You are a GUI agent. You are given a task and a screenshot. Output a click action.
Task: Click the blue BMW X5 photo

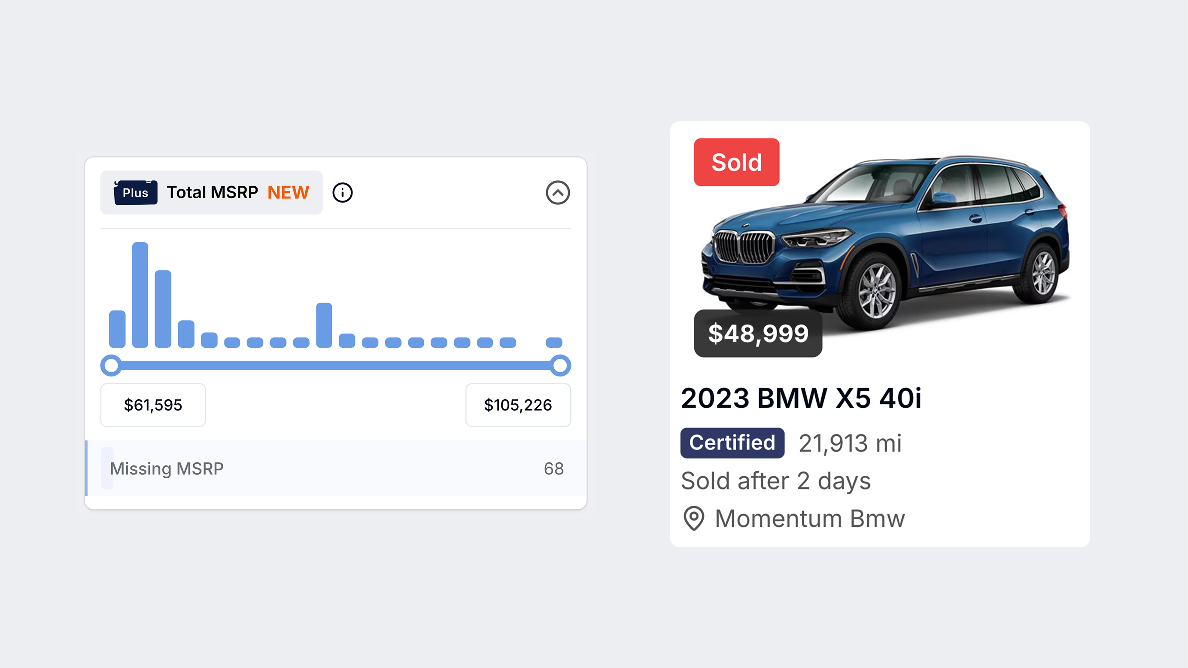point(884,243)
